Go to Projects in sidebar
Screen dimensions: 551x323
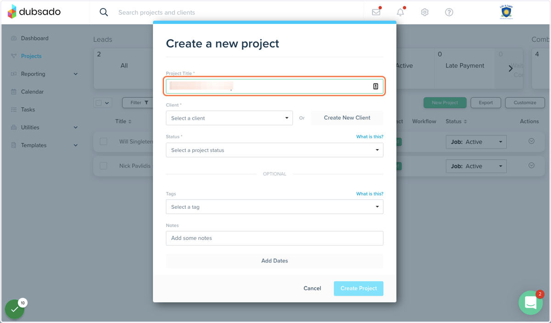click(31, 56)
